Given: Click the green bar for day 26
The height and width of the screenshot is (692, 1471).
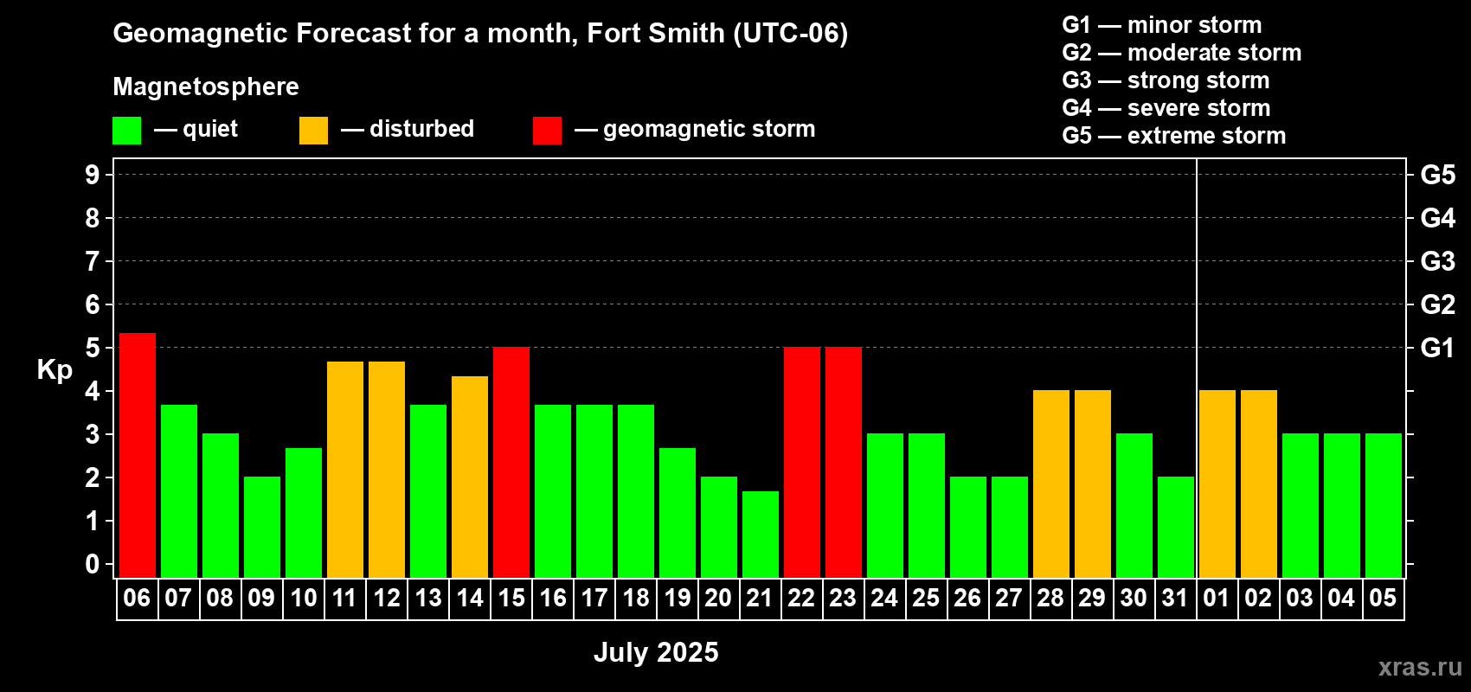Looking at the screenshot, I should pyautogui.click(x=968, y=527).
